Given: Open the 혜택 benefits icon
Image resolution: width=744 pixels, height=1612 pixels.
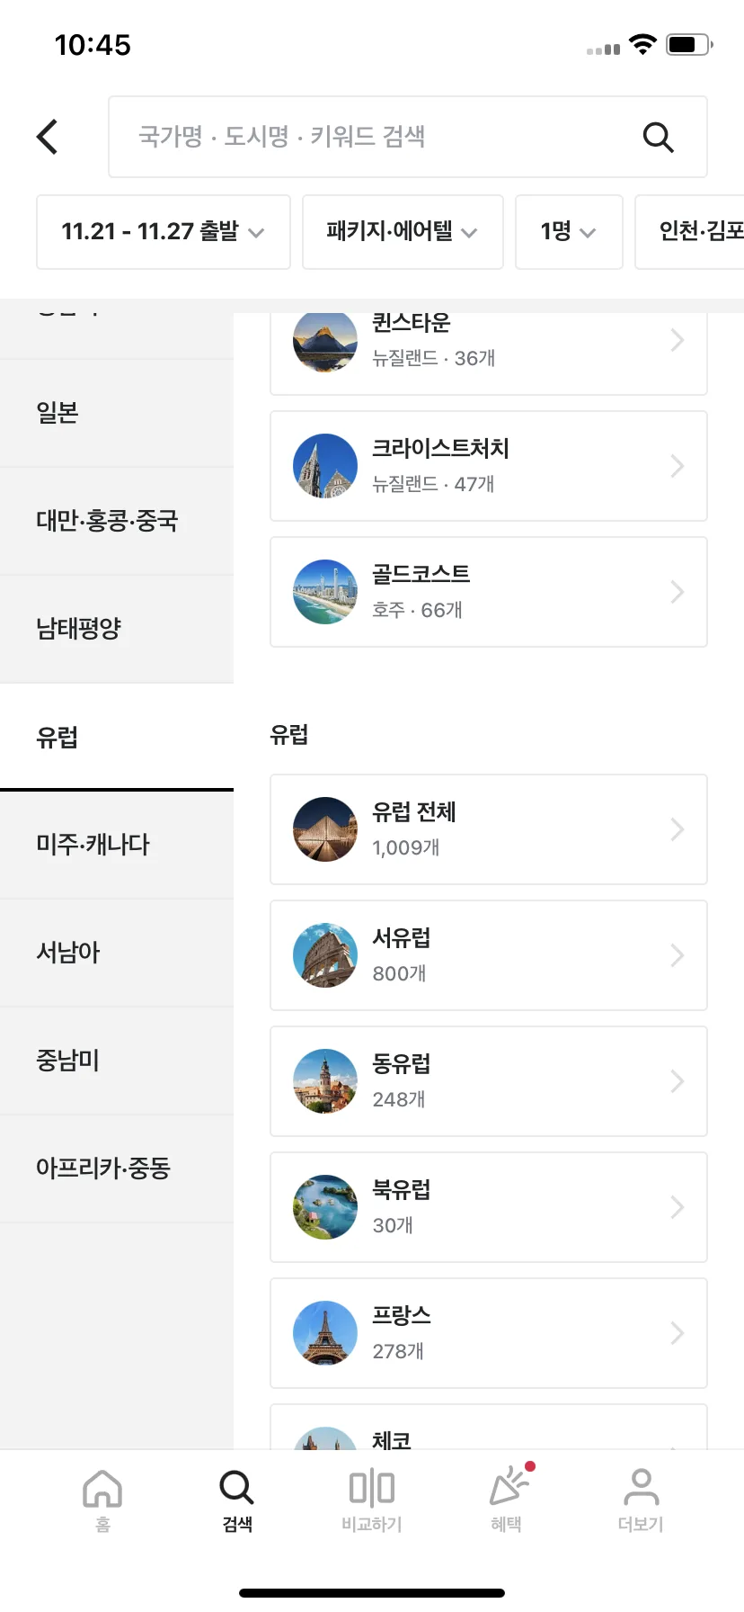Looking at the screenshot, I should pos(509,1485).
